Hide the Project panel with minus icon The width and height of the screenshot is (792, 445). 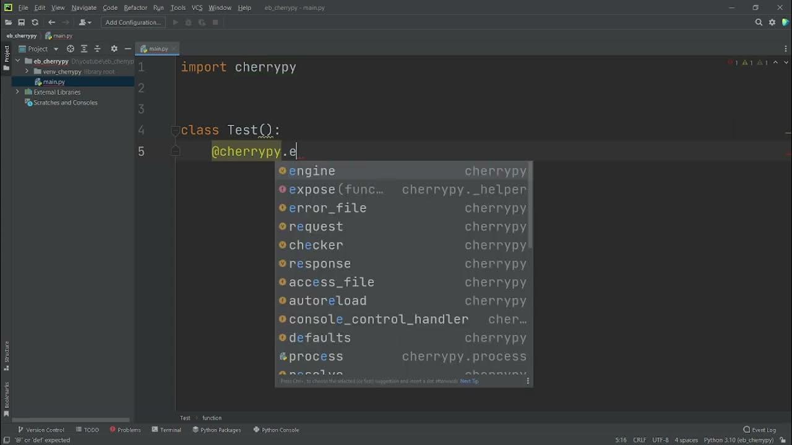pos(127,49)
